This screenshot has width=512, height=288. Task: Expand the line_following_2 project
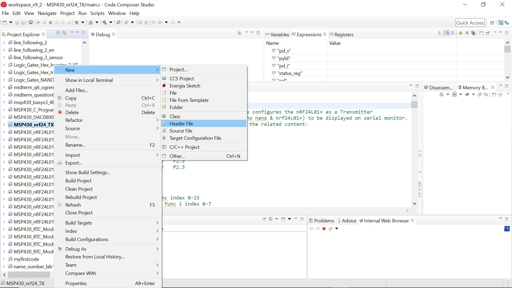coord(4,42)
